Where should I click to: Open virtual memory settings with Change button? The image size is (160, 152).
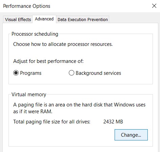[131, 135]
